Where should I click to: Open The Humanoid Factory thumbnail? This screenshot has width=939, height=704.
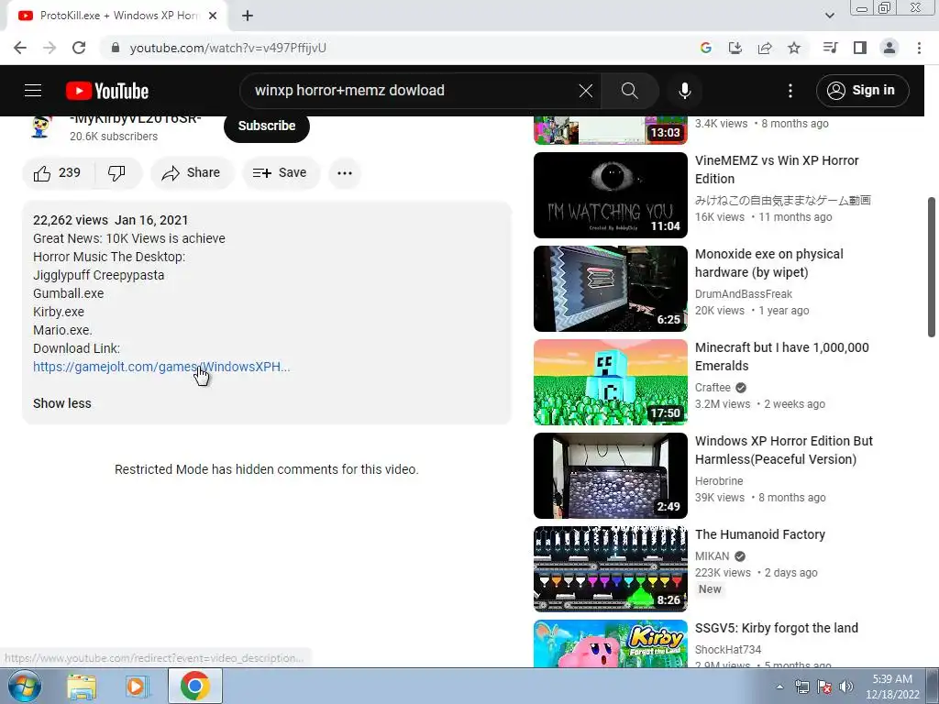610,568
